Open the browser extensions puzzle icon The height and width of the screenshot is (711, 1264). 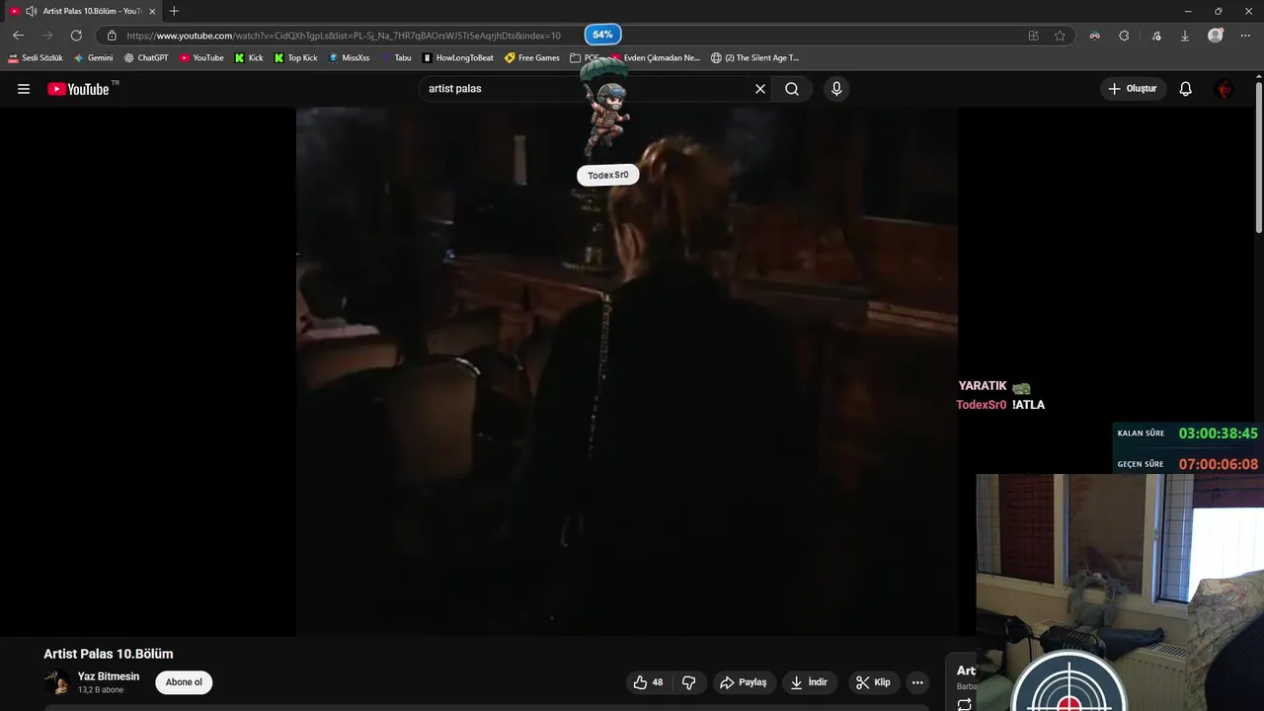(1124, 36)
